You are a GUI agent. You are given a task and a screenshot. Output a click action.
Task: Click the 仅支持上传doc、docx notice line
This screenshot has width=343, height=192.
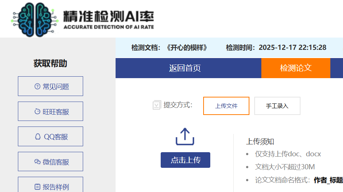click(288, 154)
